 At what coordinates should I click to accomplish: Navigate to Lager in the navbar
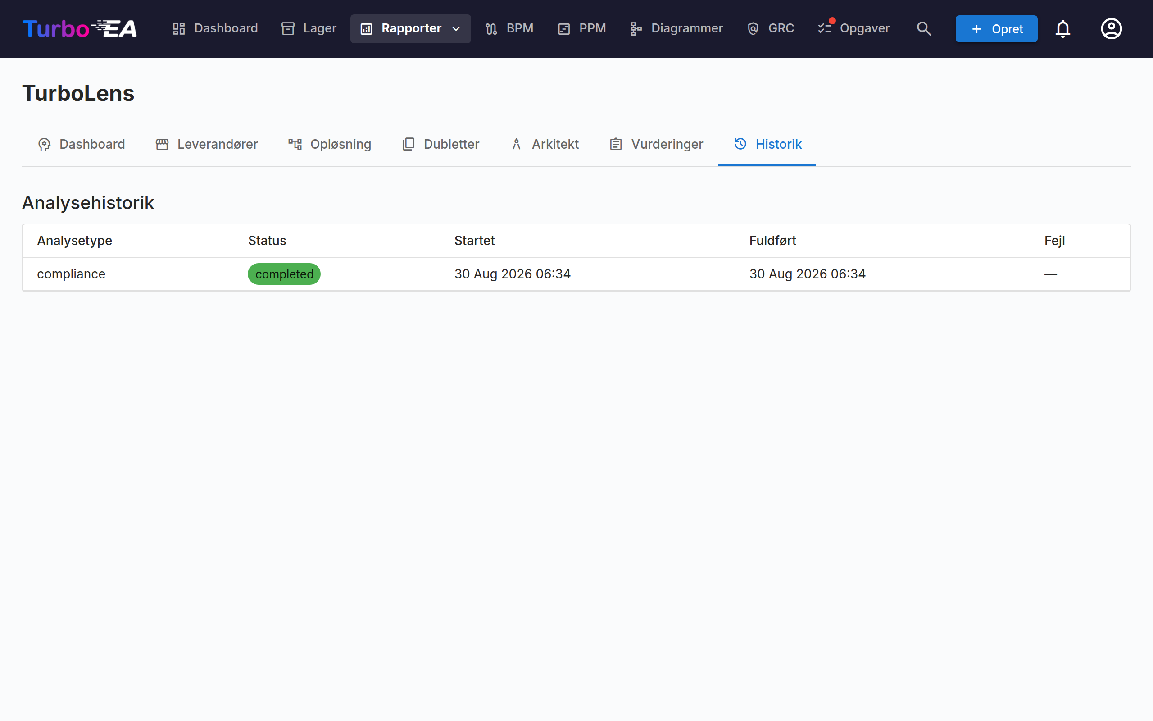point(309,28)
